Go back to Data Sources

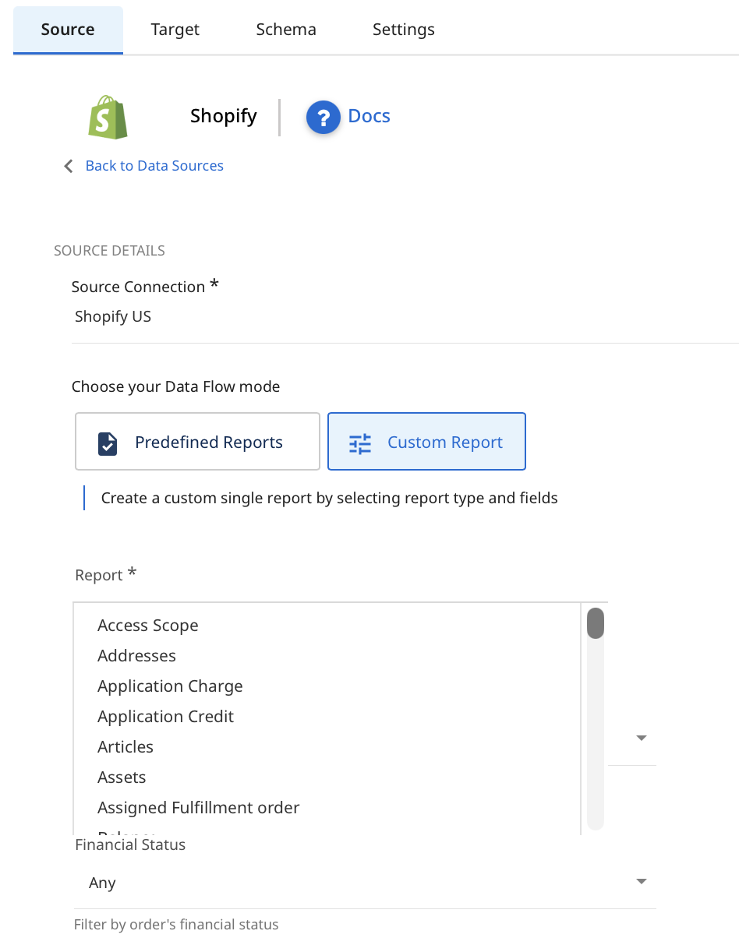point(154,166)
